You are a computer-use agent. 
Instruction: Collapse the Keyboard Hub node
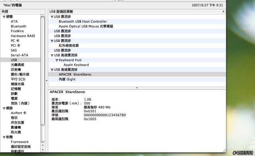[x=57, y=60]
